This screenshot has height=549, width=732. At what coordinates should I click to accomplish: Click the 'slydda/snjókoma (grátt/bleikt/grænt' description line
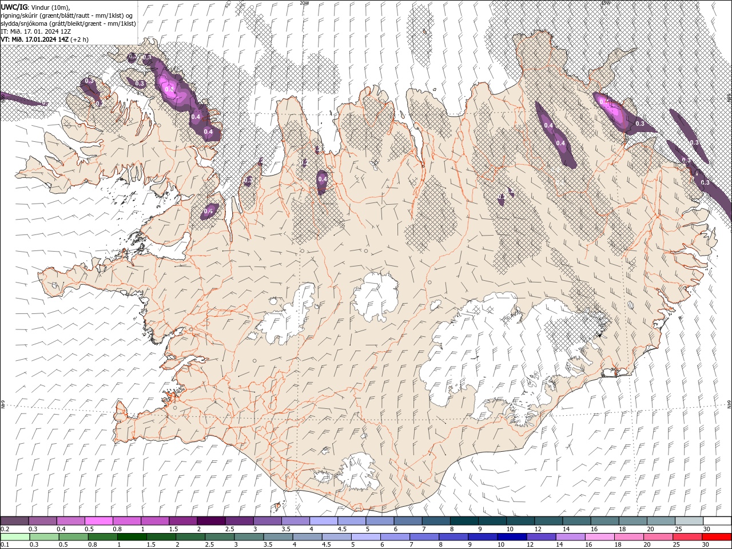(69, 23)
